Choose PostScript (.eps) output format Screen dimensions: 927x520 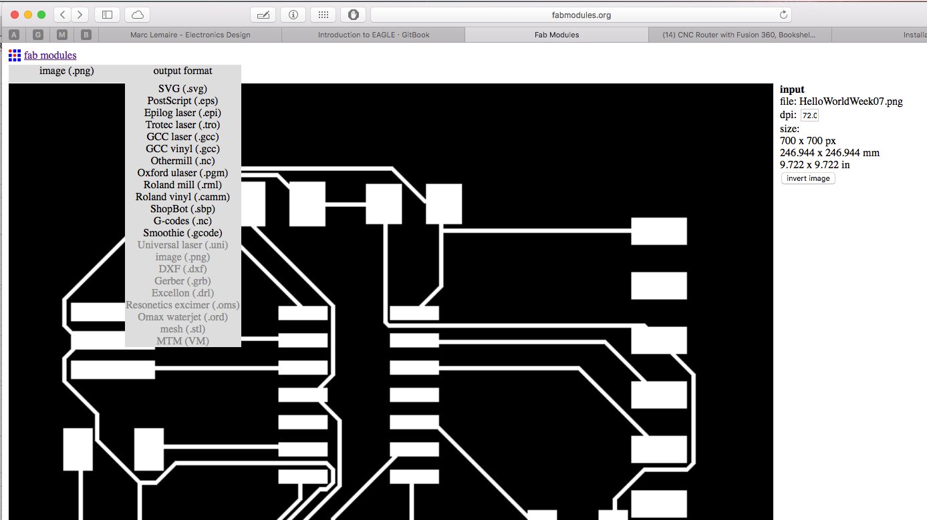(x=182, y=101)
